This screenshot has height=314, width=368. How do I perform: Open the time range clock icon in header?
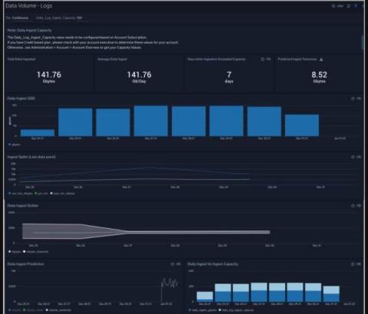click(x=333, y=6)
